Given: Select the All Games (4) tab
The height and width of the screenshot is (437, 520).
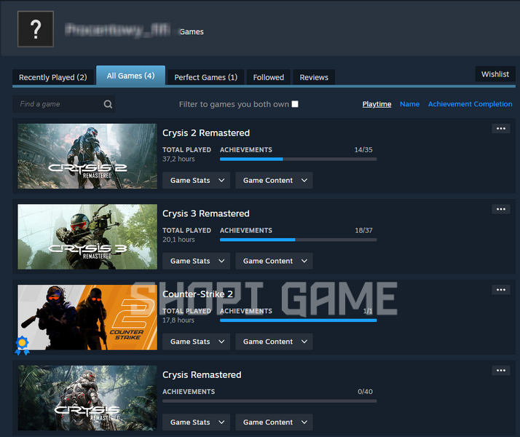Looking at the screenshot, I should point(130,76).
